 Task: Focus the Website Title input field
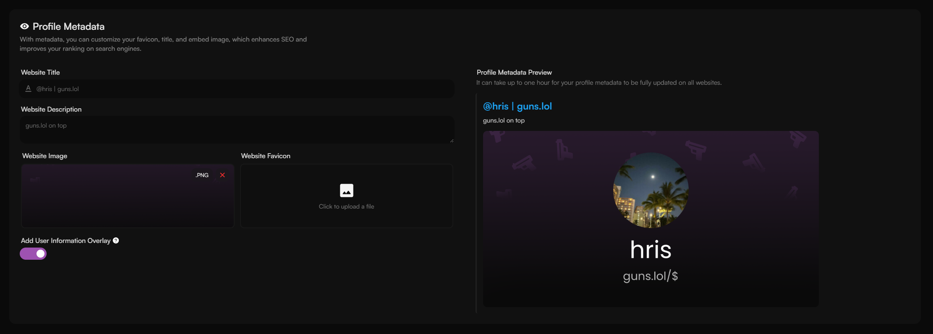[237, 89]
